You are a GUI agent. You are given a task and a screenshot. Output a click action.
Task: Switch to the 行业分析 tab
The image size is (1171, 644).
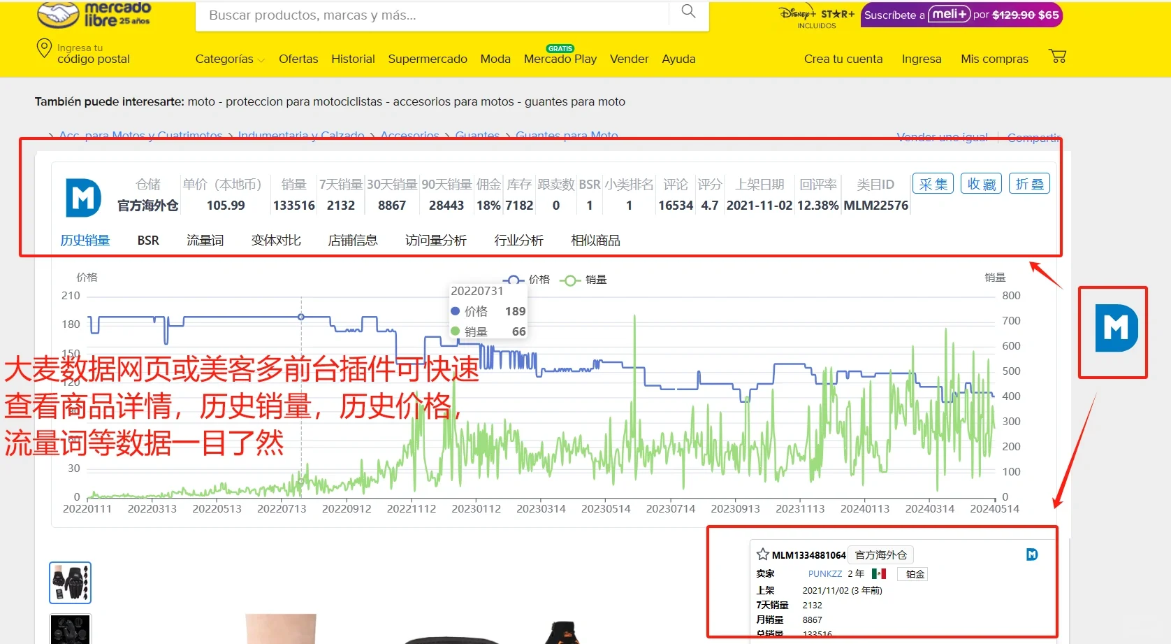coord(518,241)
